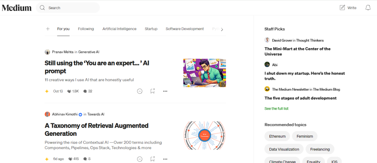Image resolution: width=377 pixels, height=163 pixels.
Task: Select the Artificial Intelligence tab
Action: click(x=119, y=29)
